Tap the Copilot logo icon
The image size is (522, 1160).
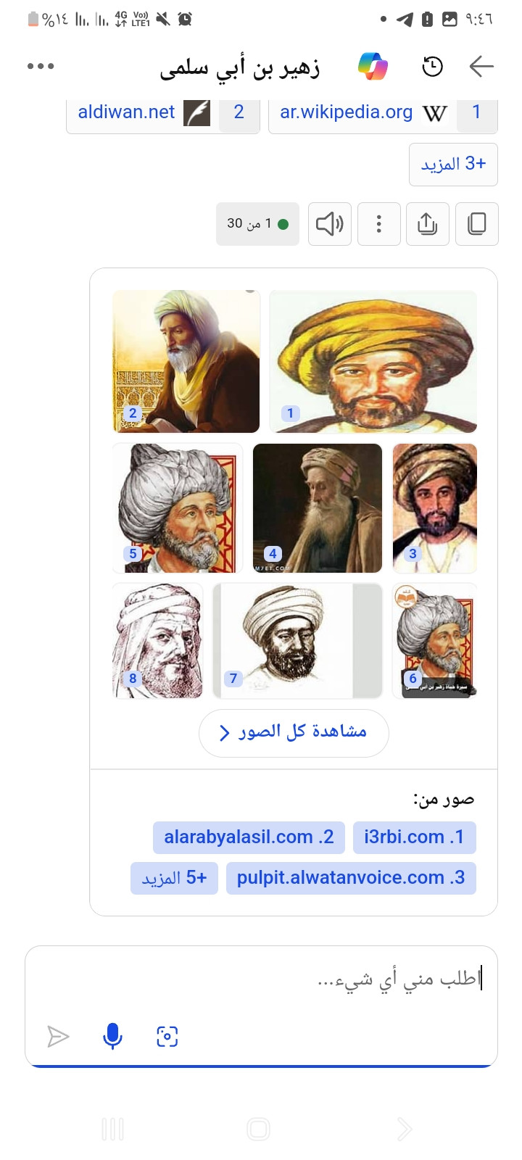click(373, 67)
